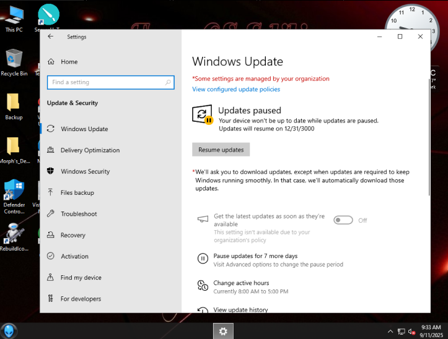Open the Morph's_De... folder on desktop
Image resolution: width=448 pixels, height=339 pixels.
coord(14,150)
